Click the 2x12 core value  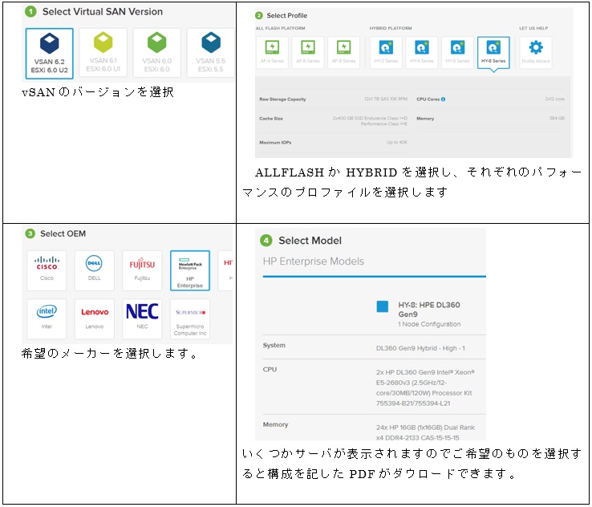point(554,99)
